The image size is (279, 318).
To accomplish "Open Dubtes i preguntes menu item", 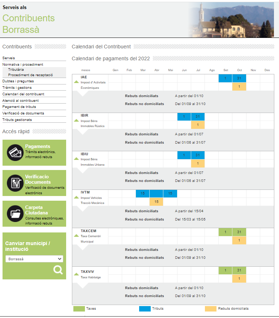I will coord(18,81).
